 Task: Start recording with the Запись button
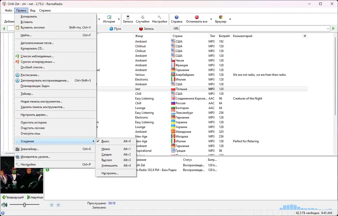[x=146, y=28]
